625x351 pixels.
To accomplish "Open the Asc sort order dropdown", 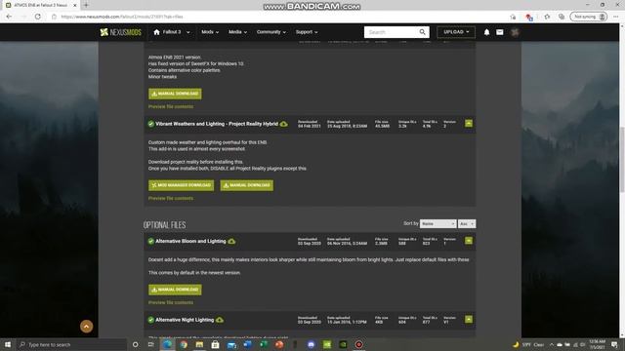I will click(467, 224).
